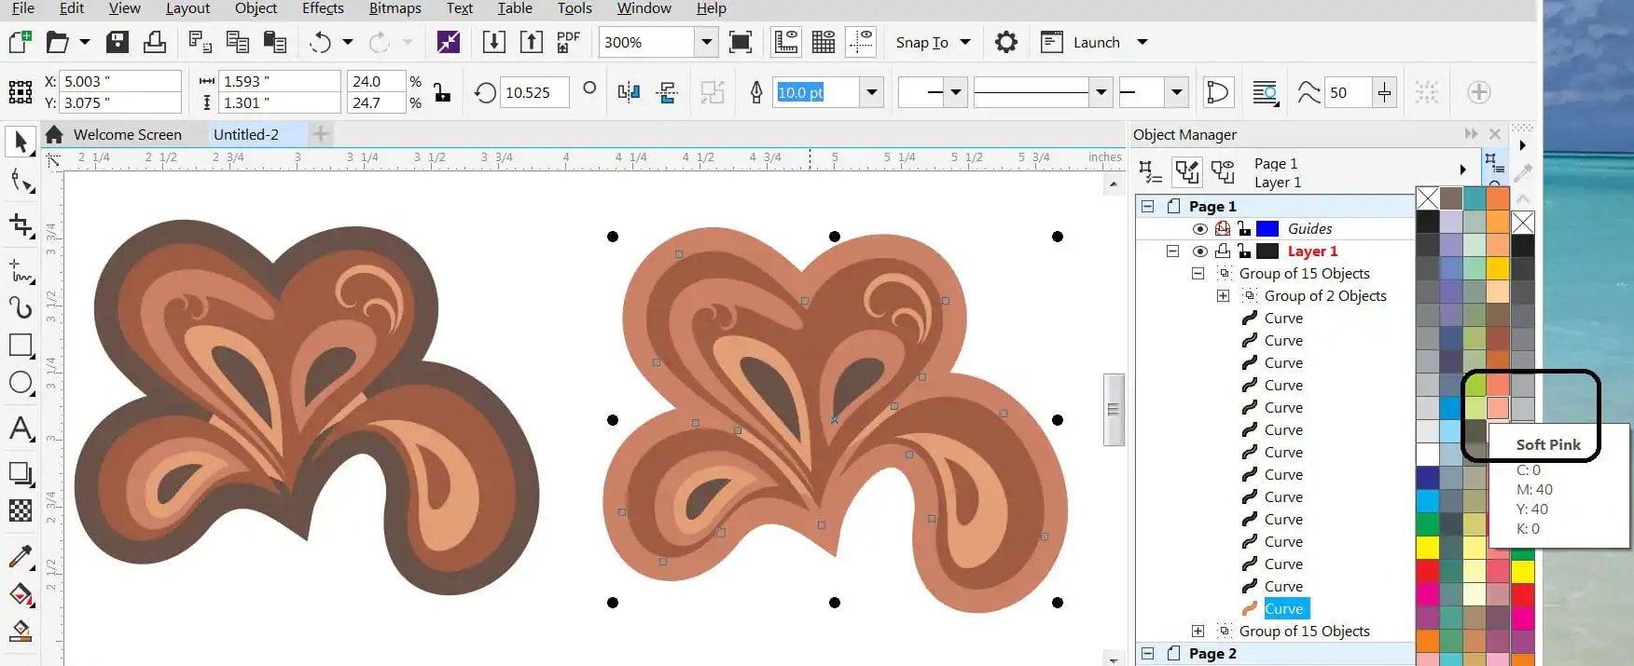
Task: Click the Launch button
Action: pyautogui.click(x=1096, y=43)
